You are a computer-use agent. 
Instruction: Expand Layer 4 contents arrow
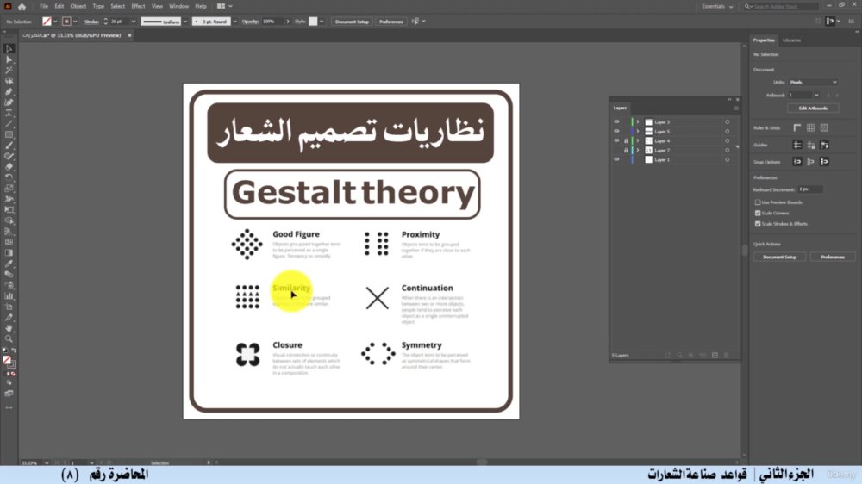(x=638, y=140)
